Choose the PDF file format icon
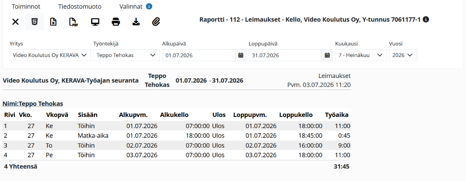Viewport: 466px width, 181px height. pos(73,22)
